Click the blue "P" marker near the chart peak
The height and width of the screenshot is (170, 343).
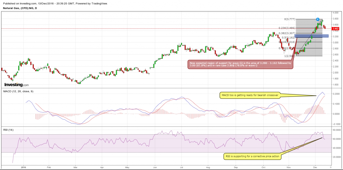[317, 19]
